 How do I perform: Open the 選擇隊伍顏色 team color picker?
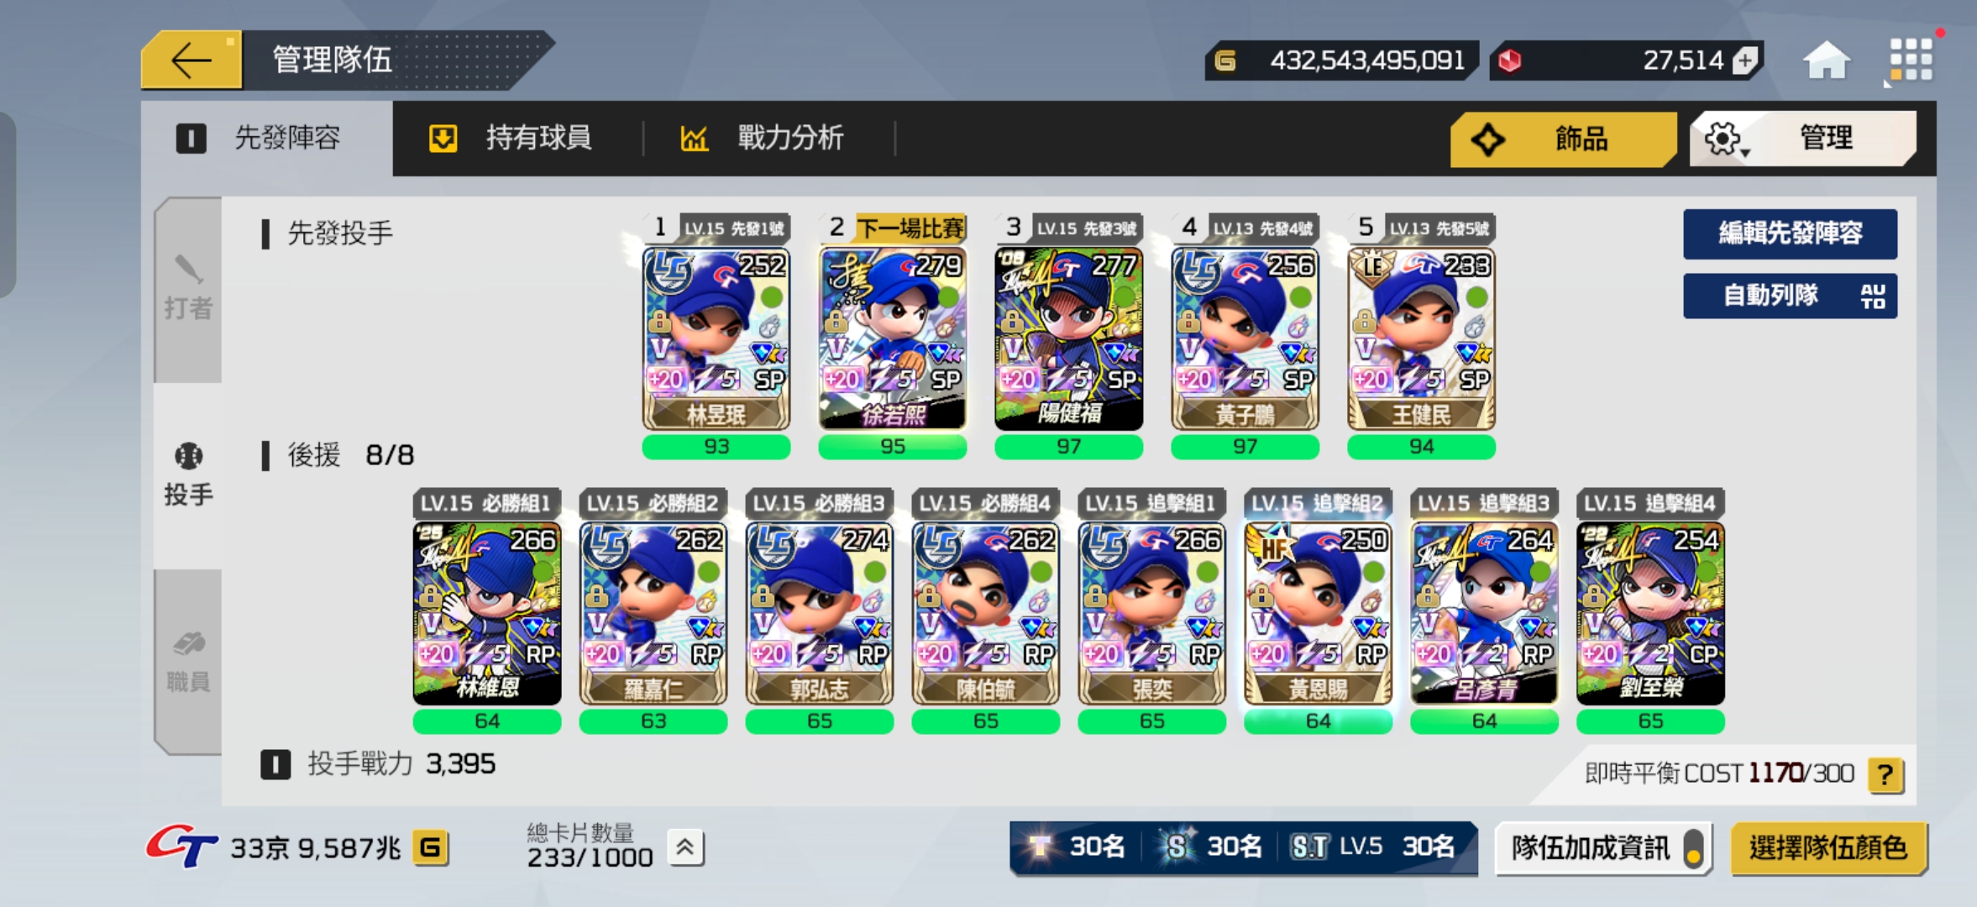pos(1828,848)
